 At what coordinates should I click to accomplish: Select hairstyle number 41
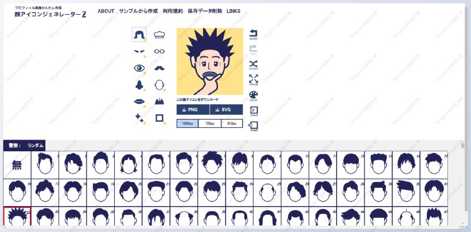[267, 216]
